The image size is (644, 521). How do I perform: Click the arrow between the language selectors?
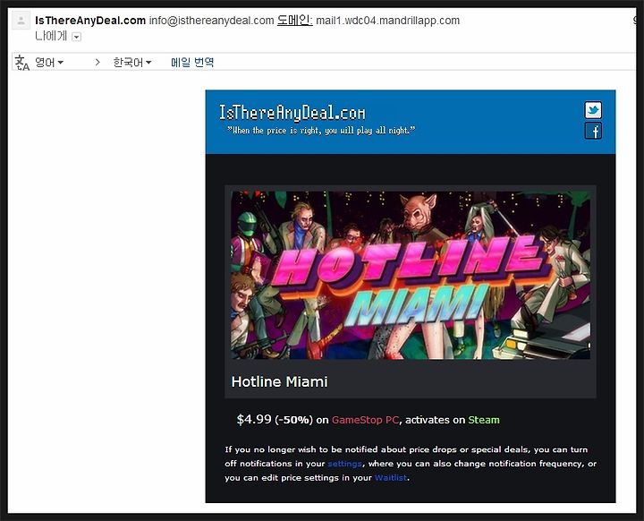(x=97, y=62)
